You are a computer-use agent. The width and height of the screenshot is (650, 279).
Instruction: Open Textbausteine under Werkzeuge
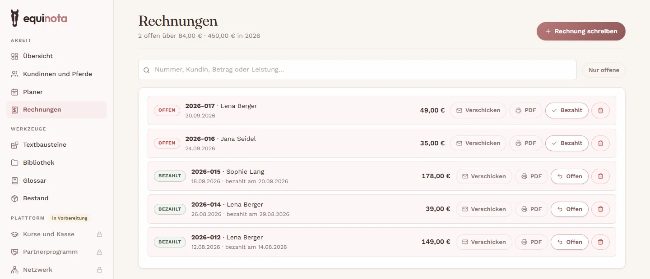coord(56,145)
